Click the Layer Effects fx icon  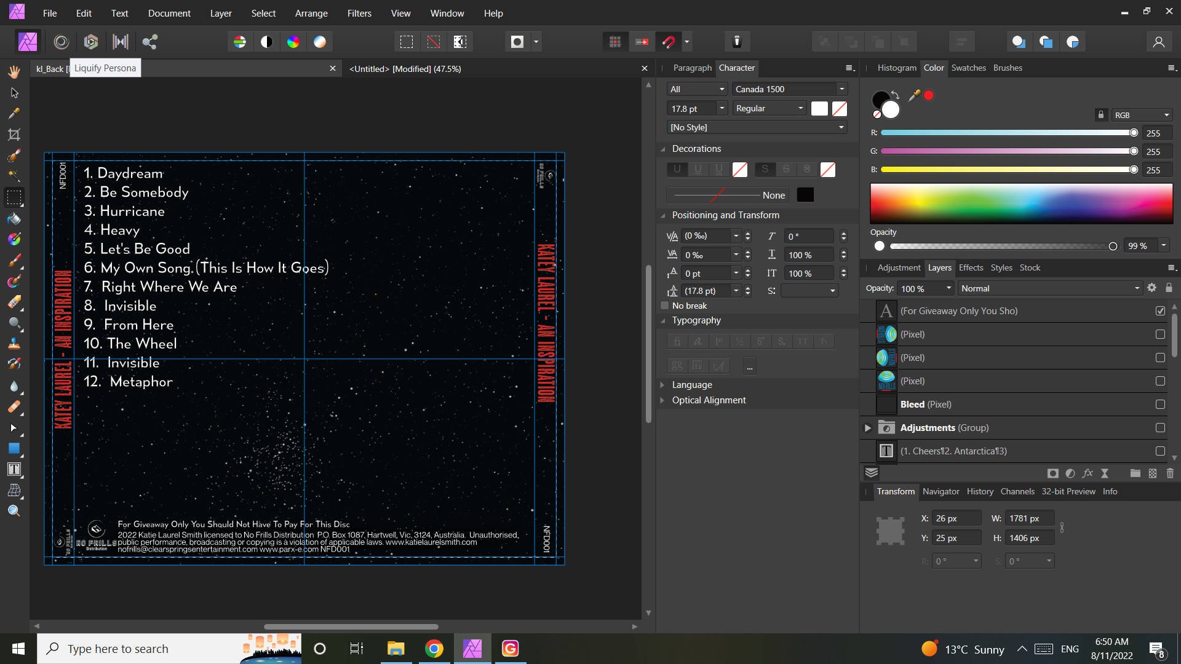coord(1088,473)
